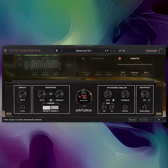Toggle the Advanced controls panel
The image size is (168, 168).
(152, 51)
